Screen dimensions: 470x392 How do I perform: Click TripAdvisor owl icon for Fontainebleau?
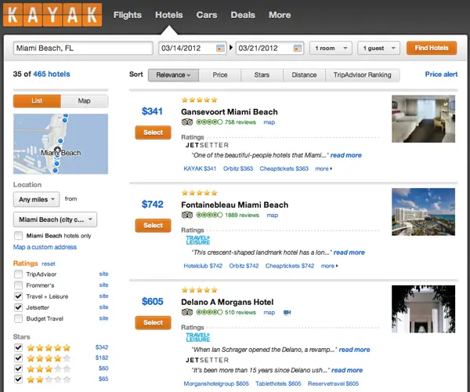coord(187,215)
